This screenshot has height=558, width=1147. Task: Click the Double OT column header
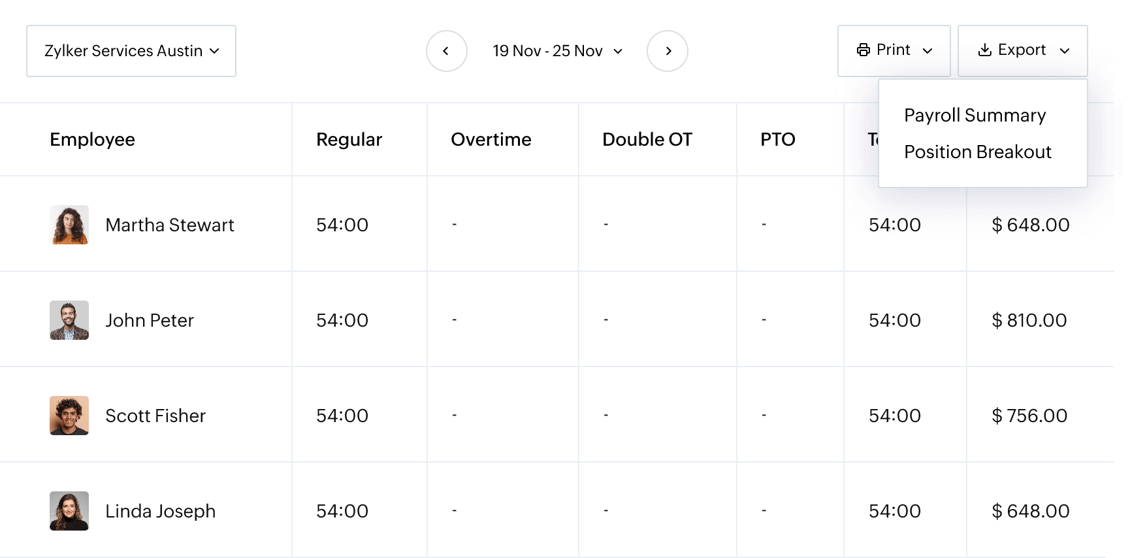point(647,139)
